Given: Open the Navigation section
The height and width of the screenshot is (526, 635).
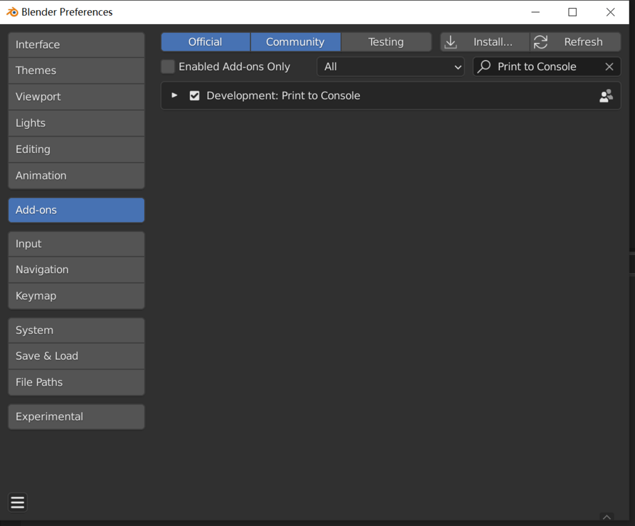Looking at the screenshot, I should pyautogui.click(x=76, y=270).
